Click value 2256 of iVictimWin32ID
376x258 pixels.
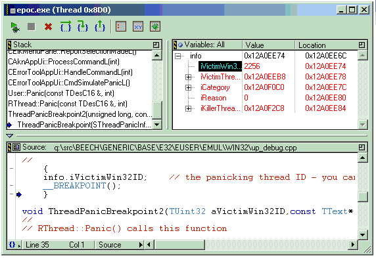click(x=252, y=66)
